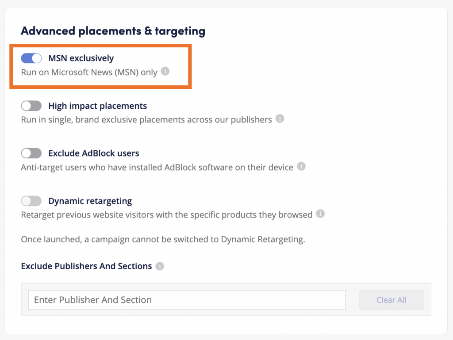Click the MSN exclusively label text
The width and height of the screenshot is (453, 340).
point(81,58)
